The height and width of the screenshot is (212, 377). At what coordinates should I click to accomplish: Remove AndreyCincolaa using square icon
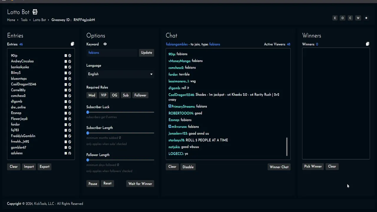pyautogui.click(x=66, y=62)
